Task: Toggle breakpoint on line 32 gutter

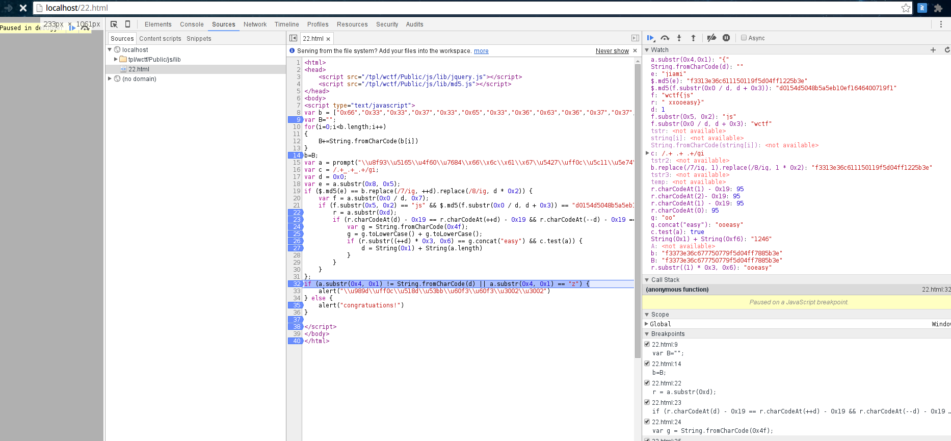Action: click(x=296, y=284)
